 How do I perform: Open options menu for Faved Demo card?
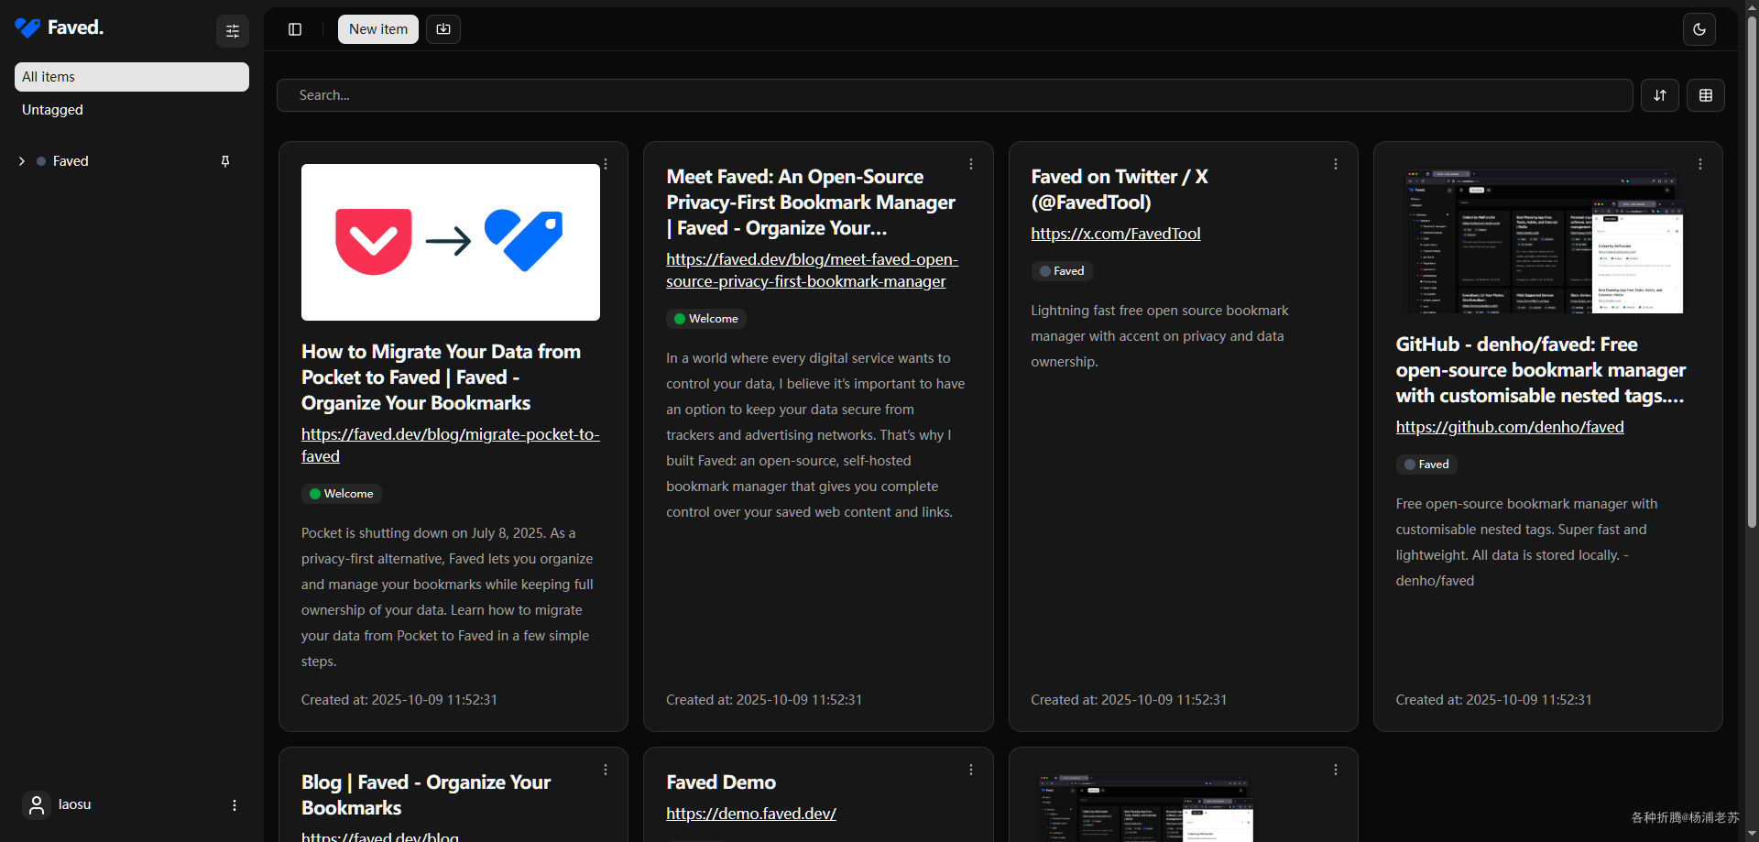[x=971, y=770]
